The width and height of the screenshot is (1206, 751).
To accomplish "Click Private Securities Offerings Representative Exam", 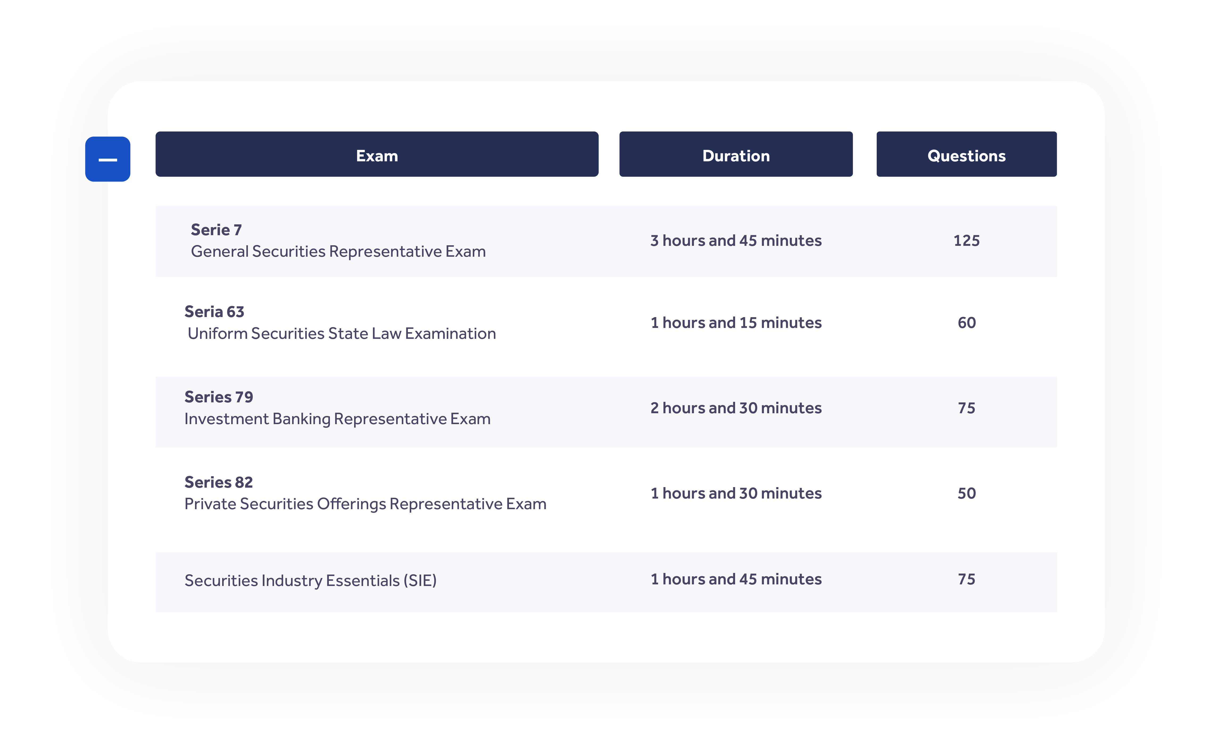I will point(365,504).
